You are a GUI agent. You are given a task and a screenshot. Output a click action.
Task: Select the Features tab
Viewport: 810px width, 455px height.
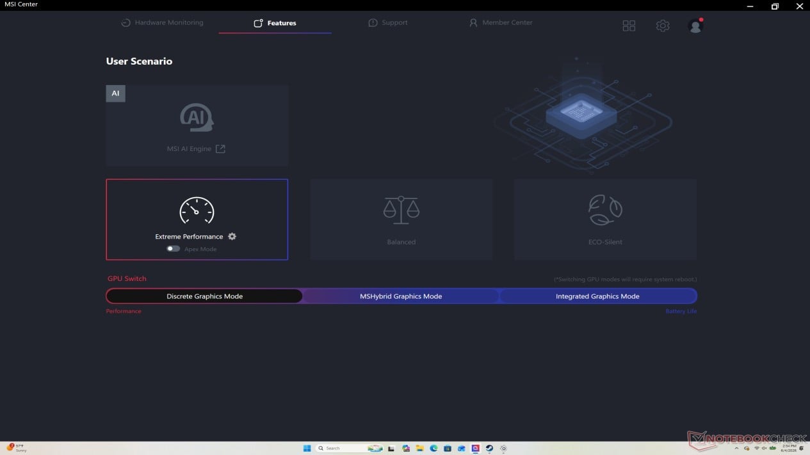(275, 23)
